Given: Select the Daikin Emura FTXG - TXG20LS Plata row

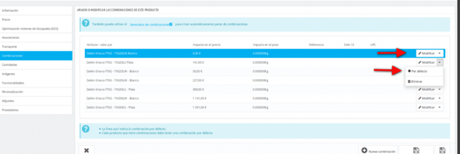Looking at the screenshot, I should point(265,62).
